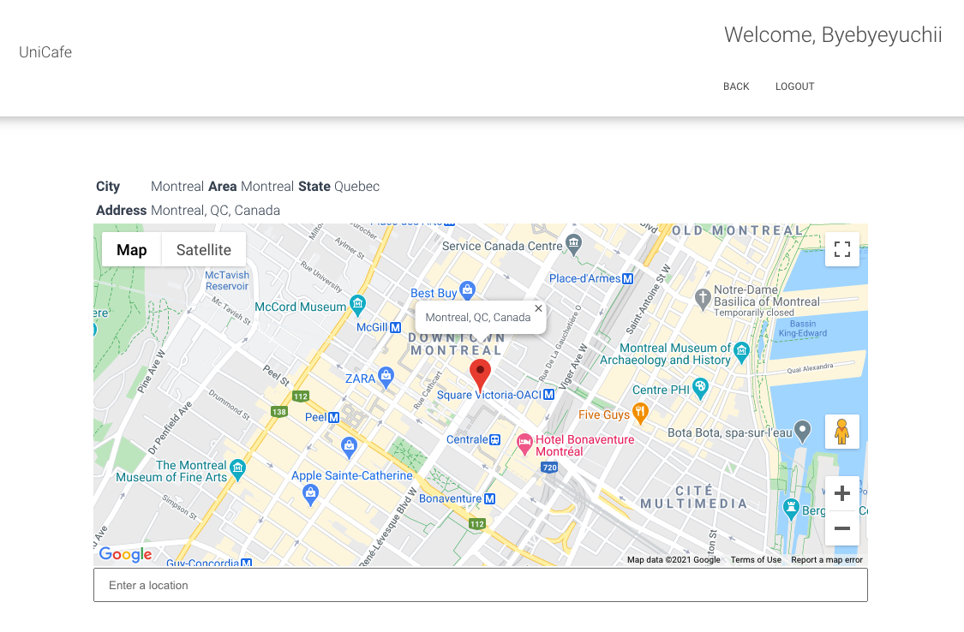
Task: Click the McGill metro station icon
Action: point(395,328)
